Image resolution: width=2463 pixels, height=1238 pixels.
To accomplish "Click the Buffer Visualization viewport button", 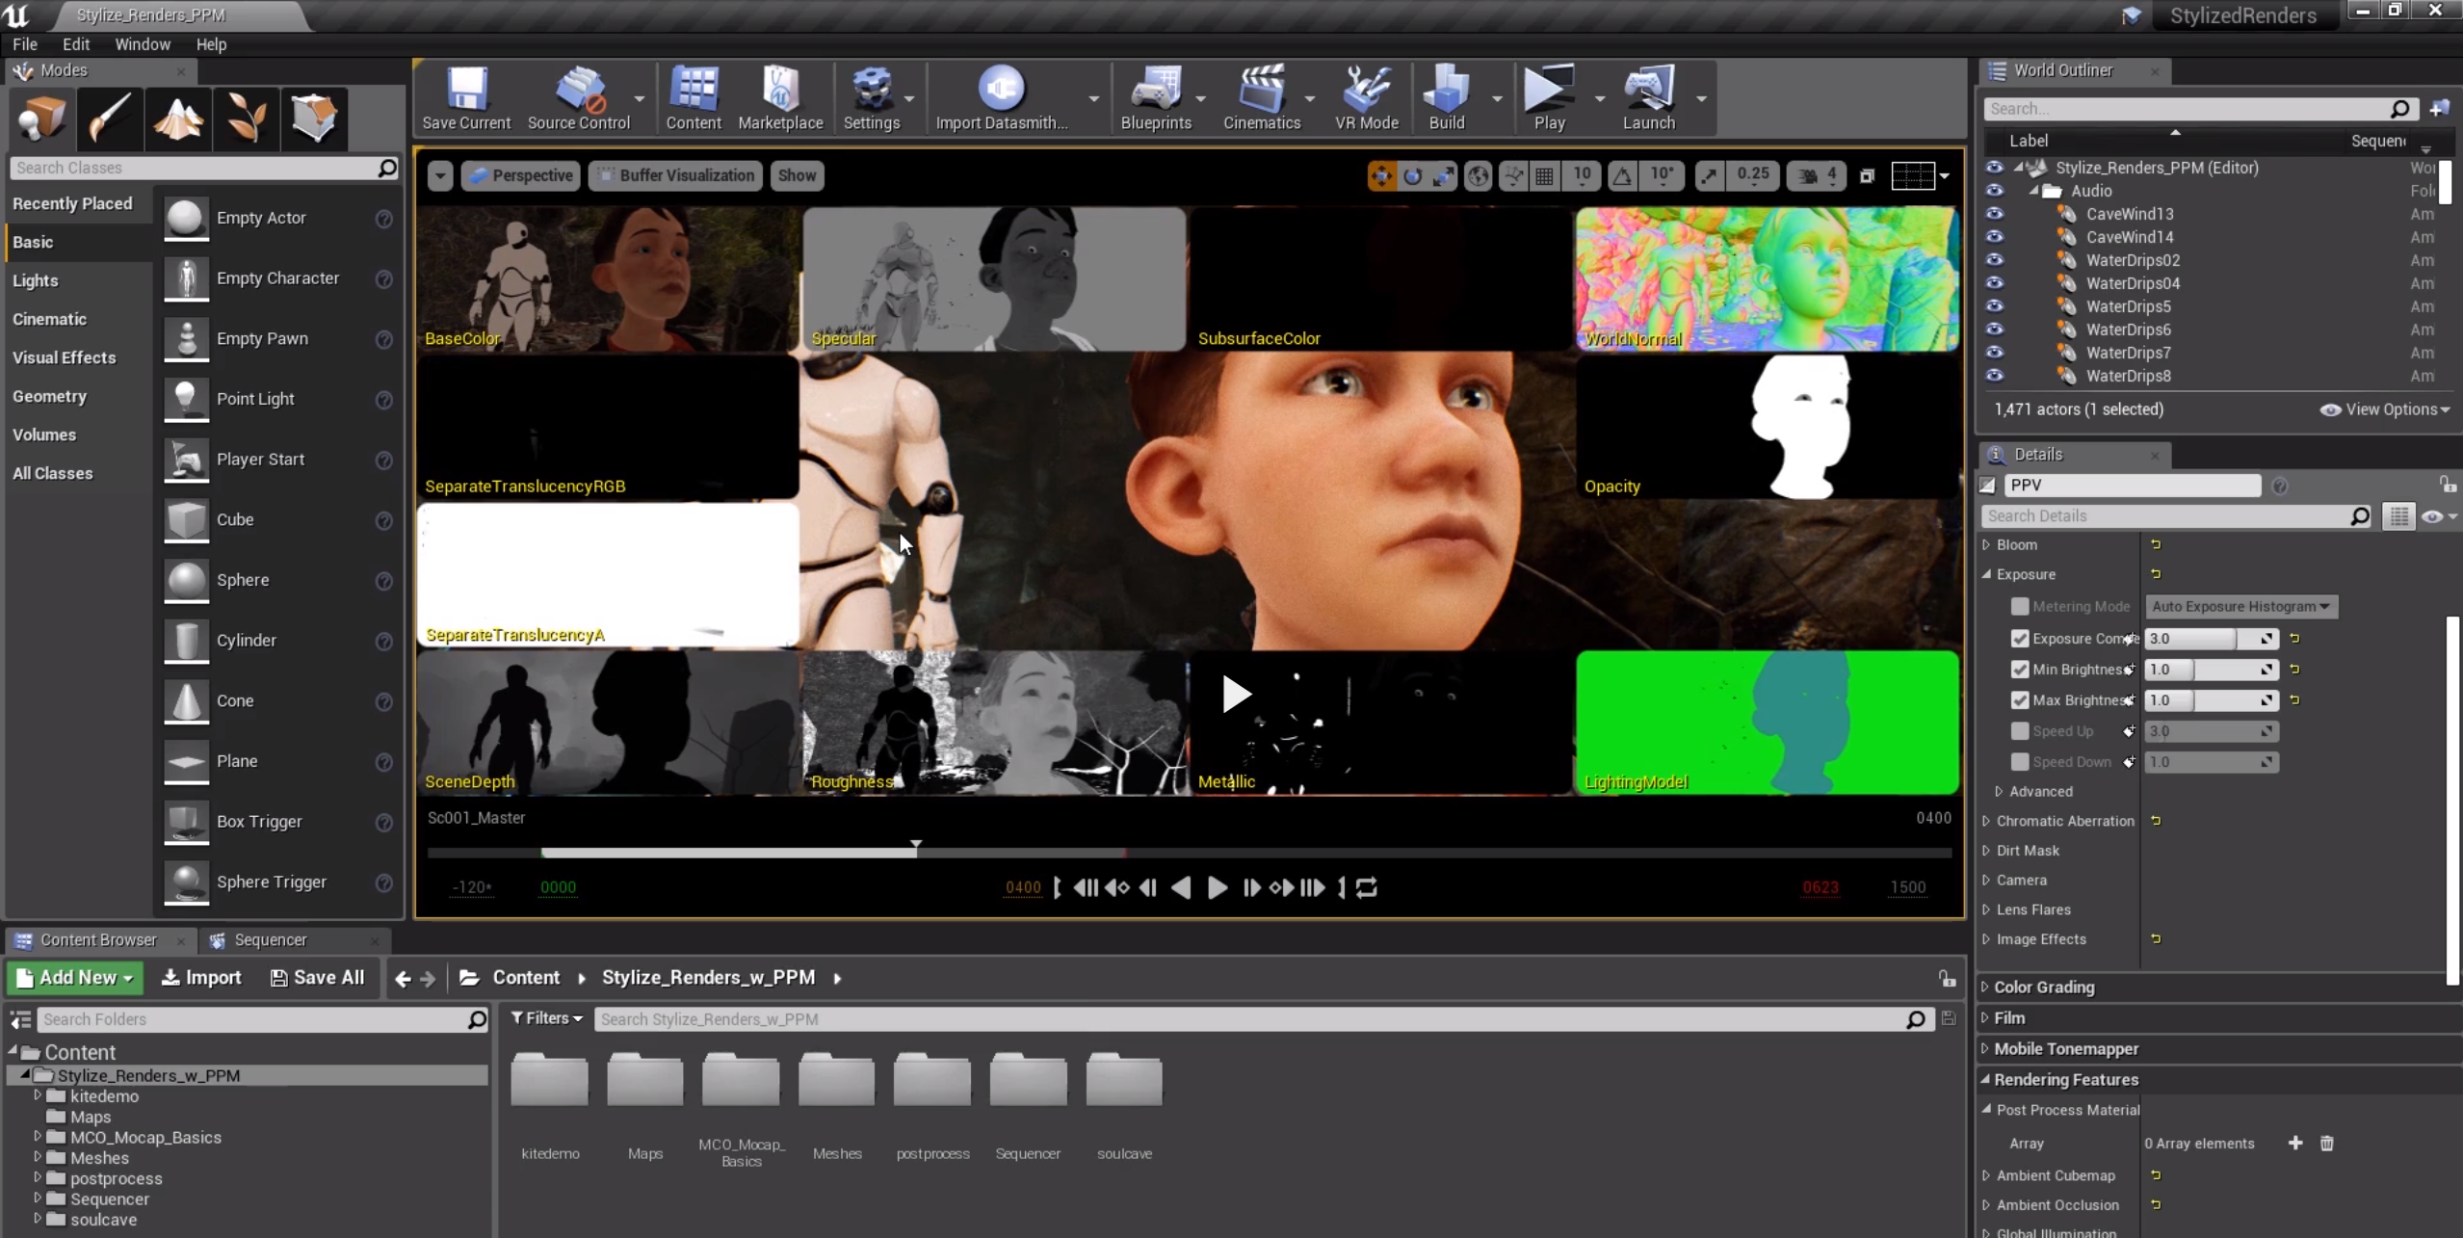I will tap(677, 175).
